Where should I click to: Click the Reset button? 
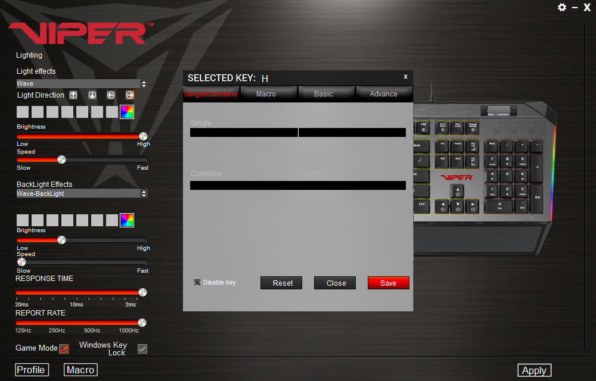(x=281, y=283)
